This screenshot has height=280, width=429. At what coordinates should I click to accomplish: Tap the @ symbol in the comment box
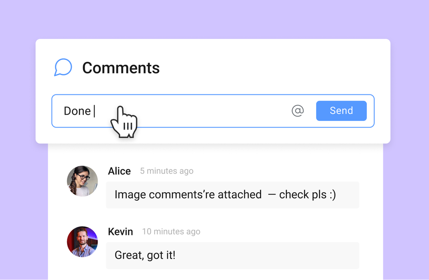click(298, 111)
